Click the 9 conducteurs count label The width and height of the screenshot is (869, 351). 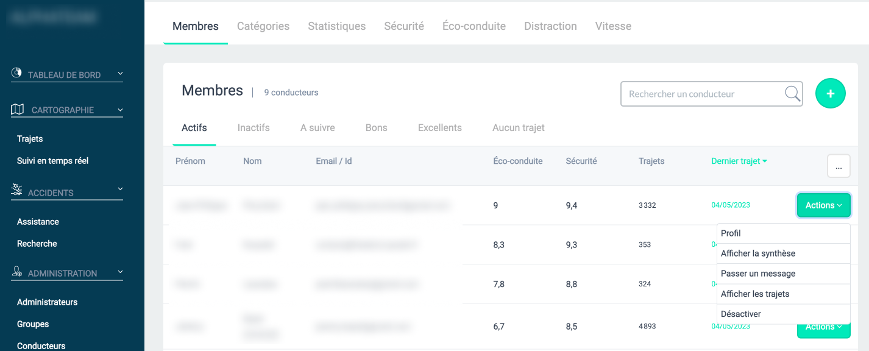click(291, 93)
